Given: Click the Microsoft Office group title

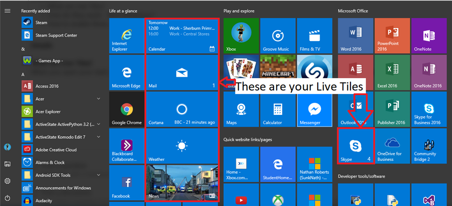Looking at the screenshot, I should (353, 11).
